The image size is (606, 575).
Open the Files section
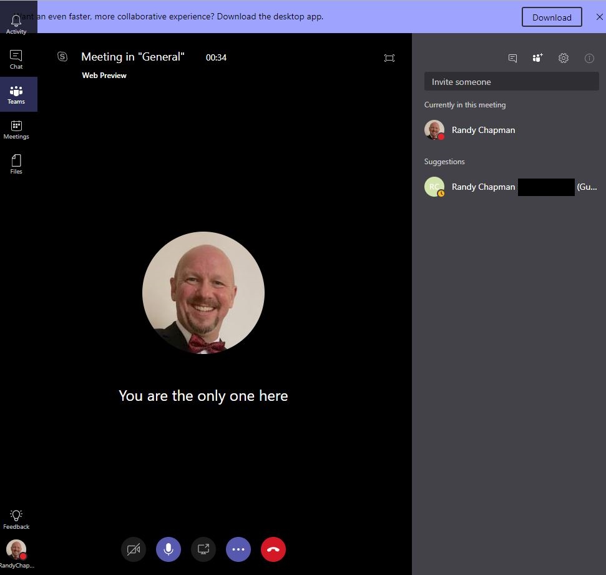tap(16, 164)
